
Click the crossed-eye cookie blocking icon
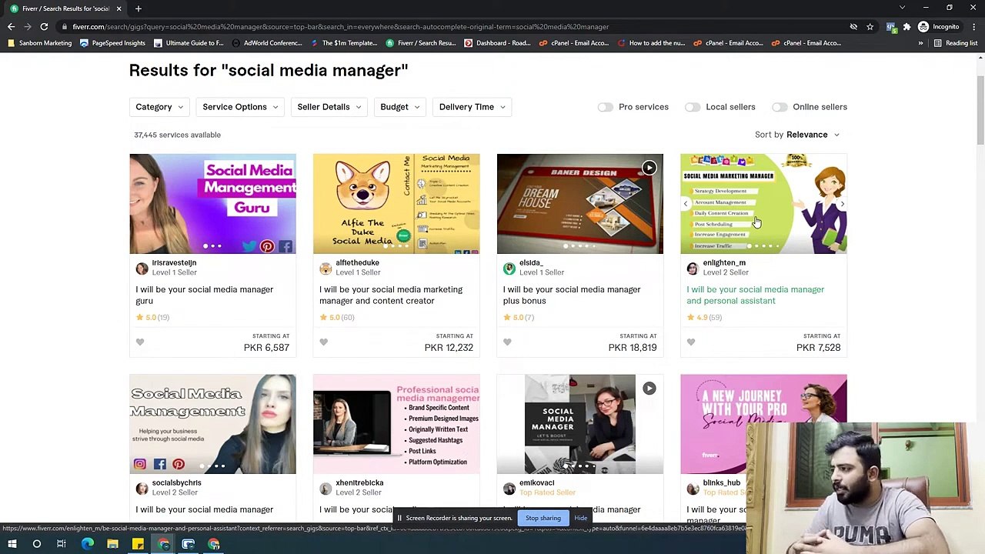[853, 27]
